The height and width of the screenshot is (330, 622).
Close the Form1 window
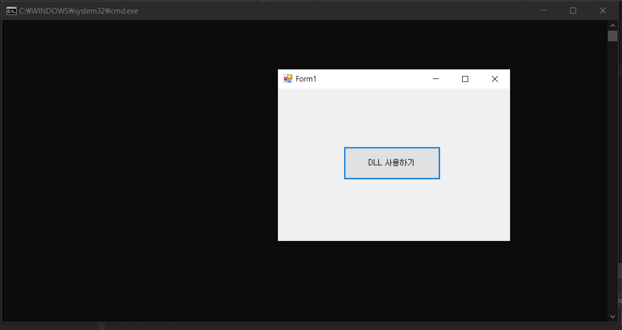pyautogui.click(x=495, y=79)
